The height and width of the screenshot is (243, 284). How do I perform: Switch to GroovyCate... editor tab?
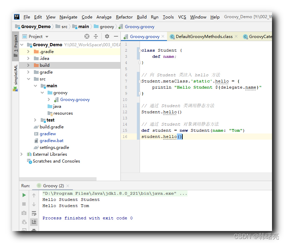(x=257, y=37)
